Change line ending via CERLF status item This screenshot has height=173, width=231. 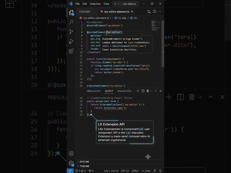pyautogui.click(x=135, y=170)
